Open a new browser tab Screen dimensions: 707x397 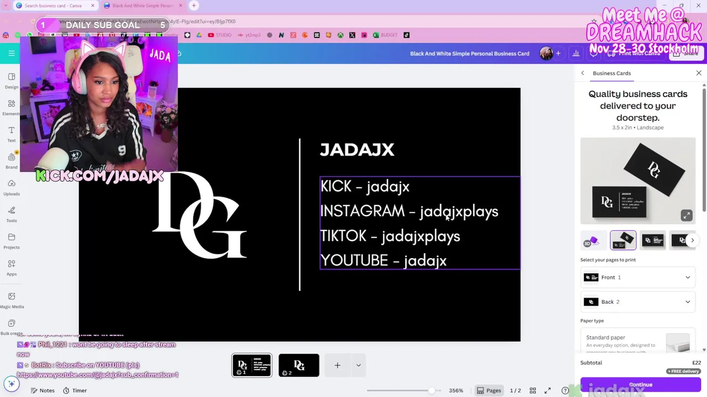[x=194, y=6]
